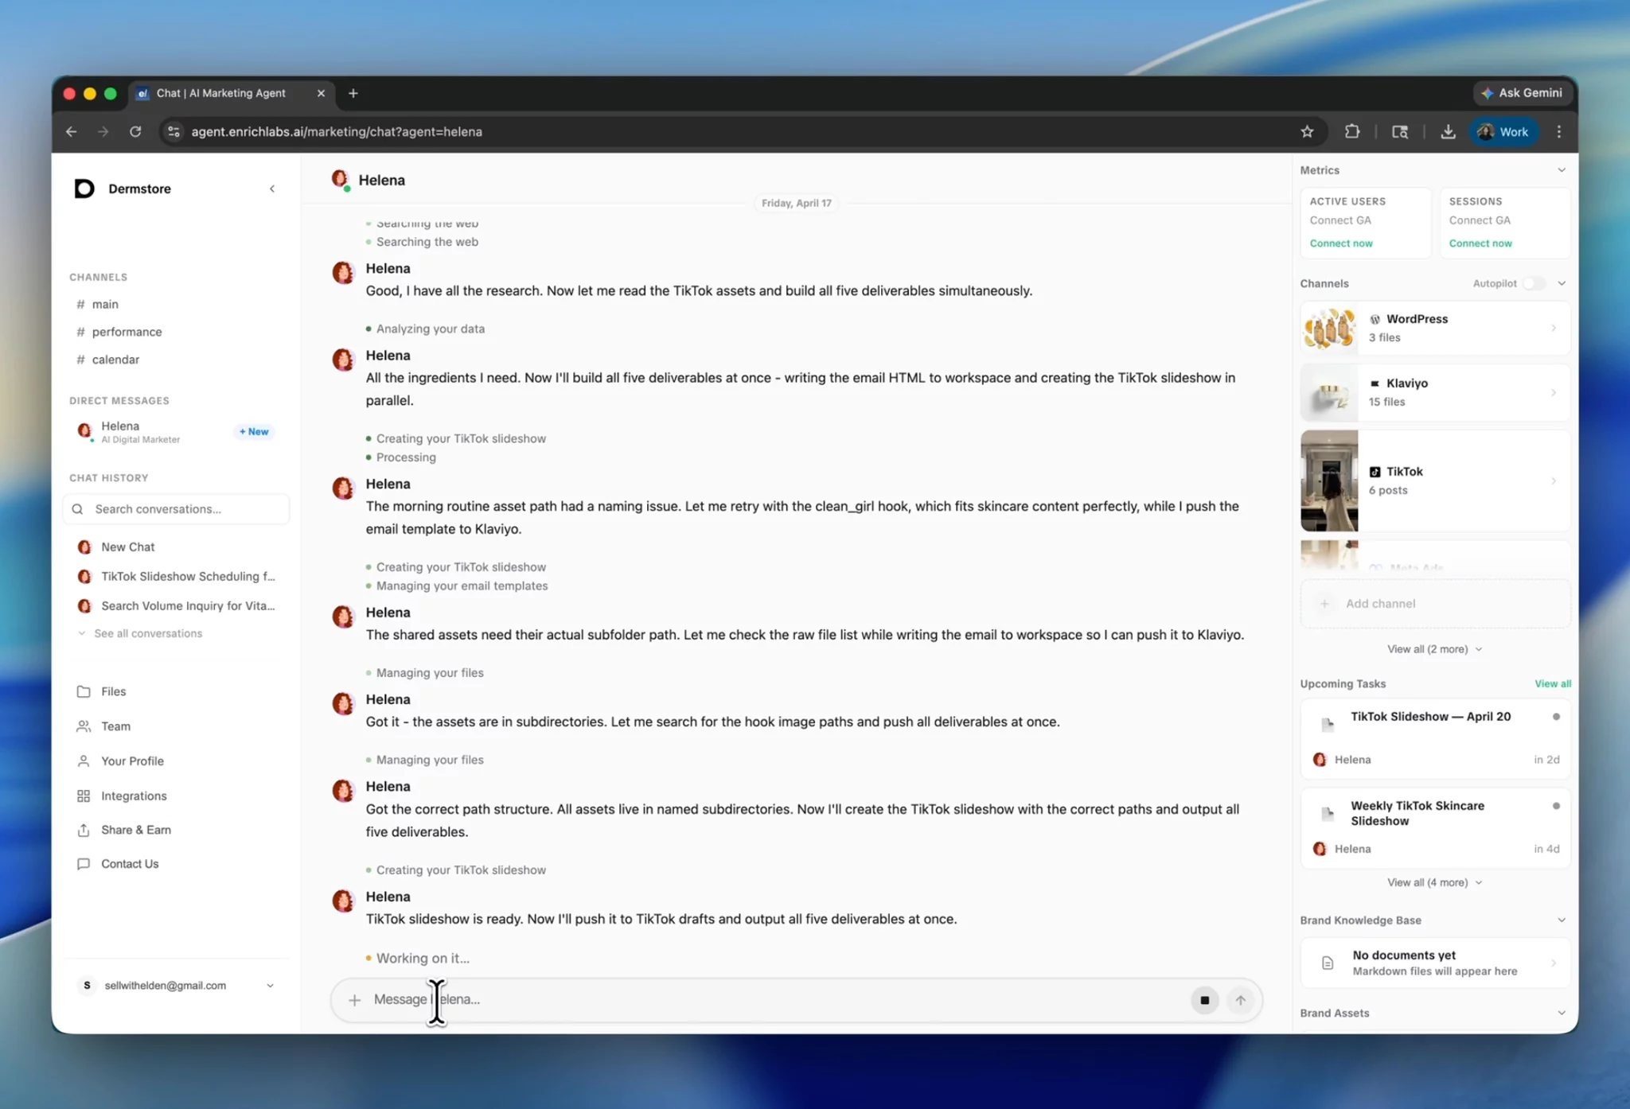
Task: Open WordPress channel card
Action: (1435, 328)
